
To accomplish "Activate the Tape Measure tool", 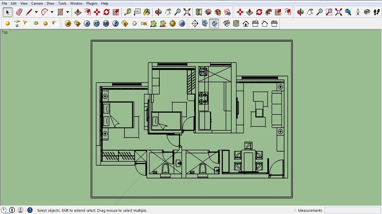I will click(128, 12).
